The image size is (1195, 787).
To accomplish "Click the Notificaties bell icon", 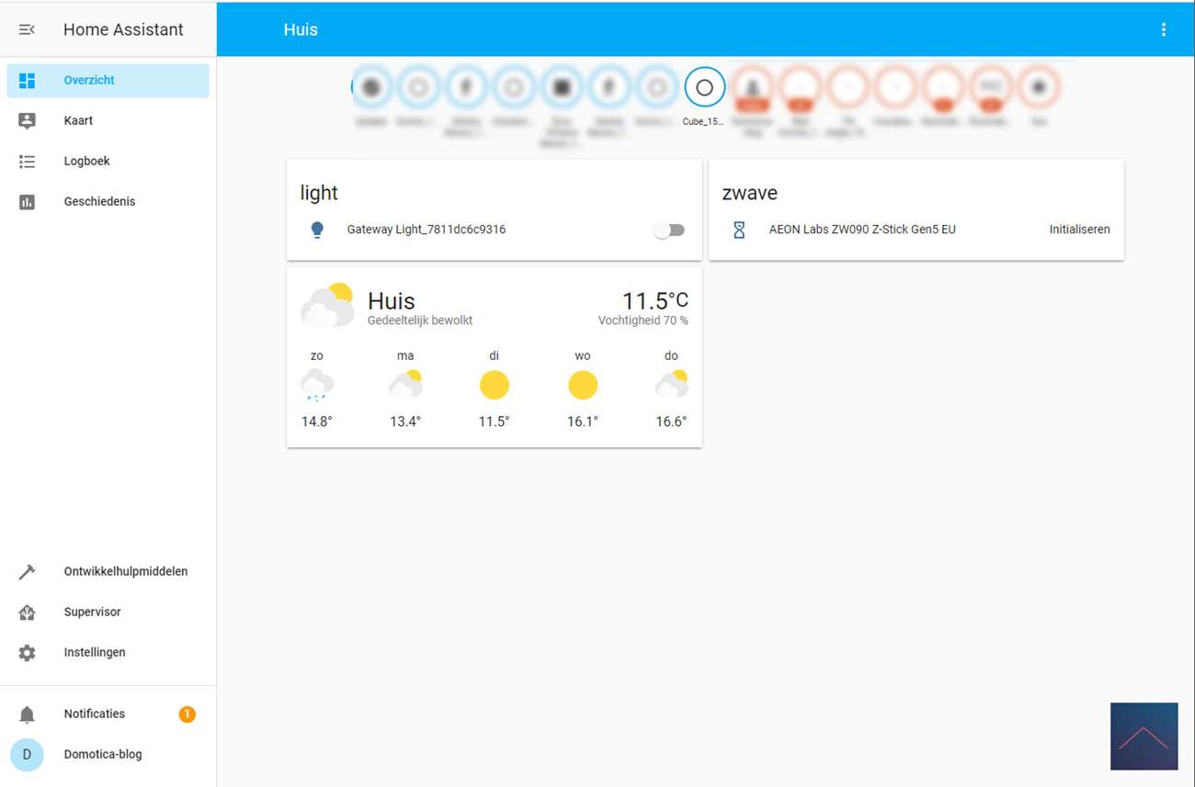I will [27, 714].
